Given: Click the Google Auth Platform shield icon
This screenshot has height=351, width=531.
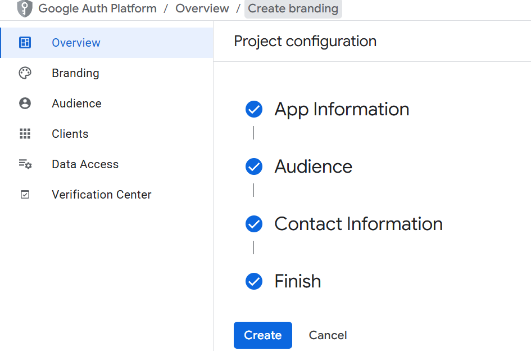Looking at the screenshot, I should tap(25, 8).
